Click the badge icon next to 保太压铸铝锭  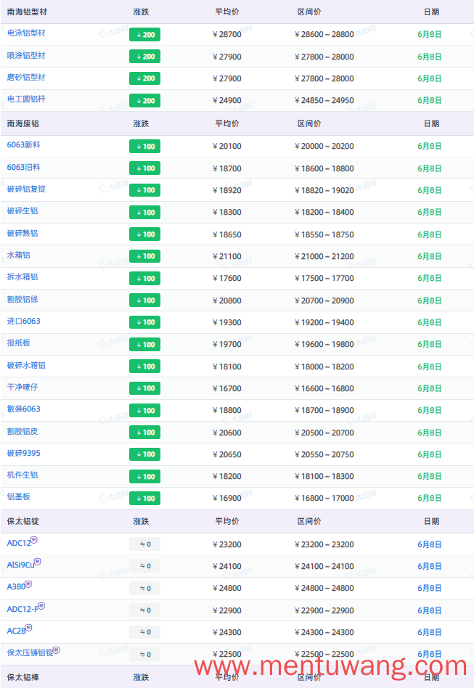(56, 650)
